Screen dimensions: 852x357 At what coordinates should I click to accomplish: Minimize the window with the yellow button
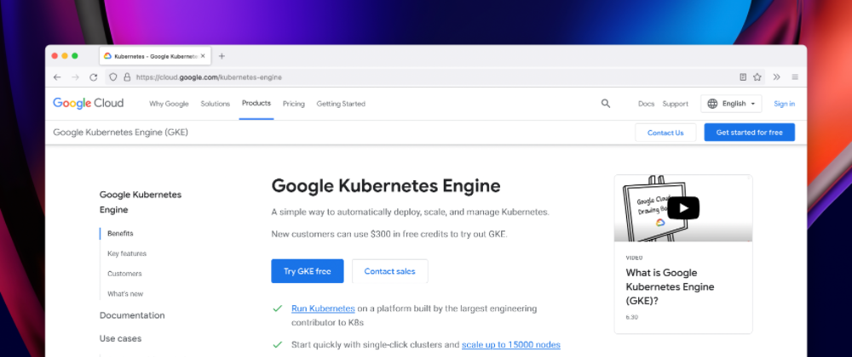coord(65,56)
